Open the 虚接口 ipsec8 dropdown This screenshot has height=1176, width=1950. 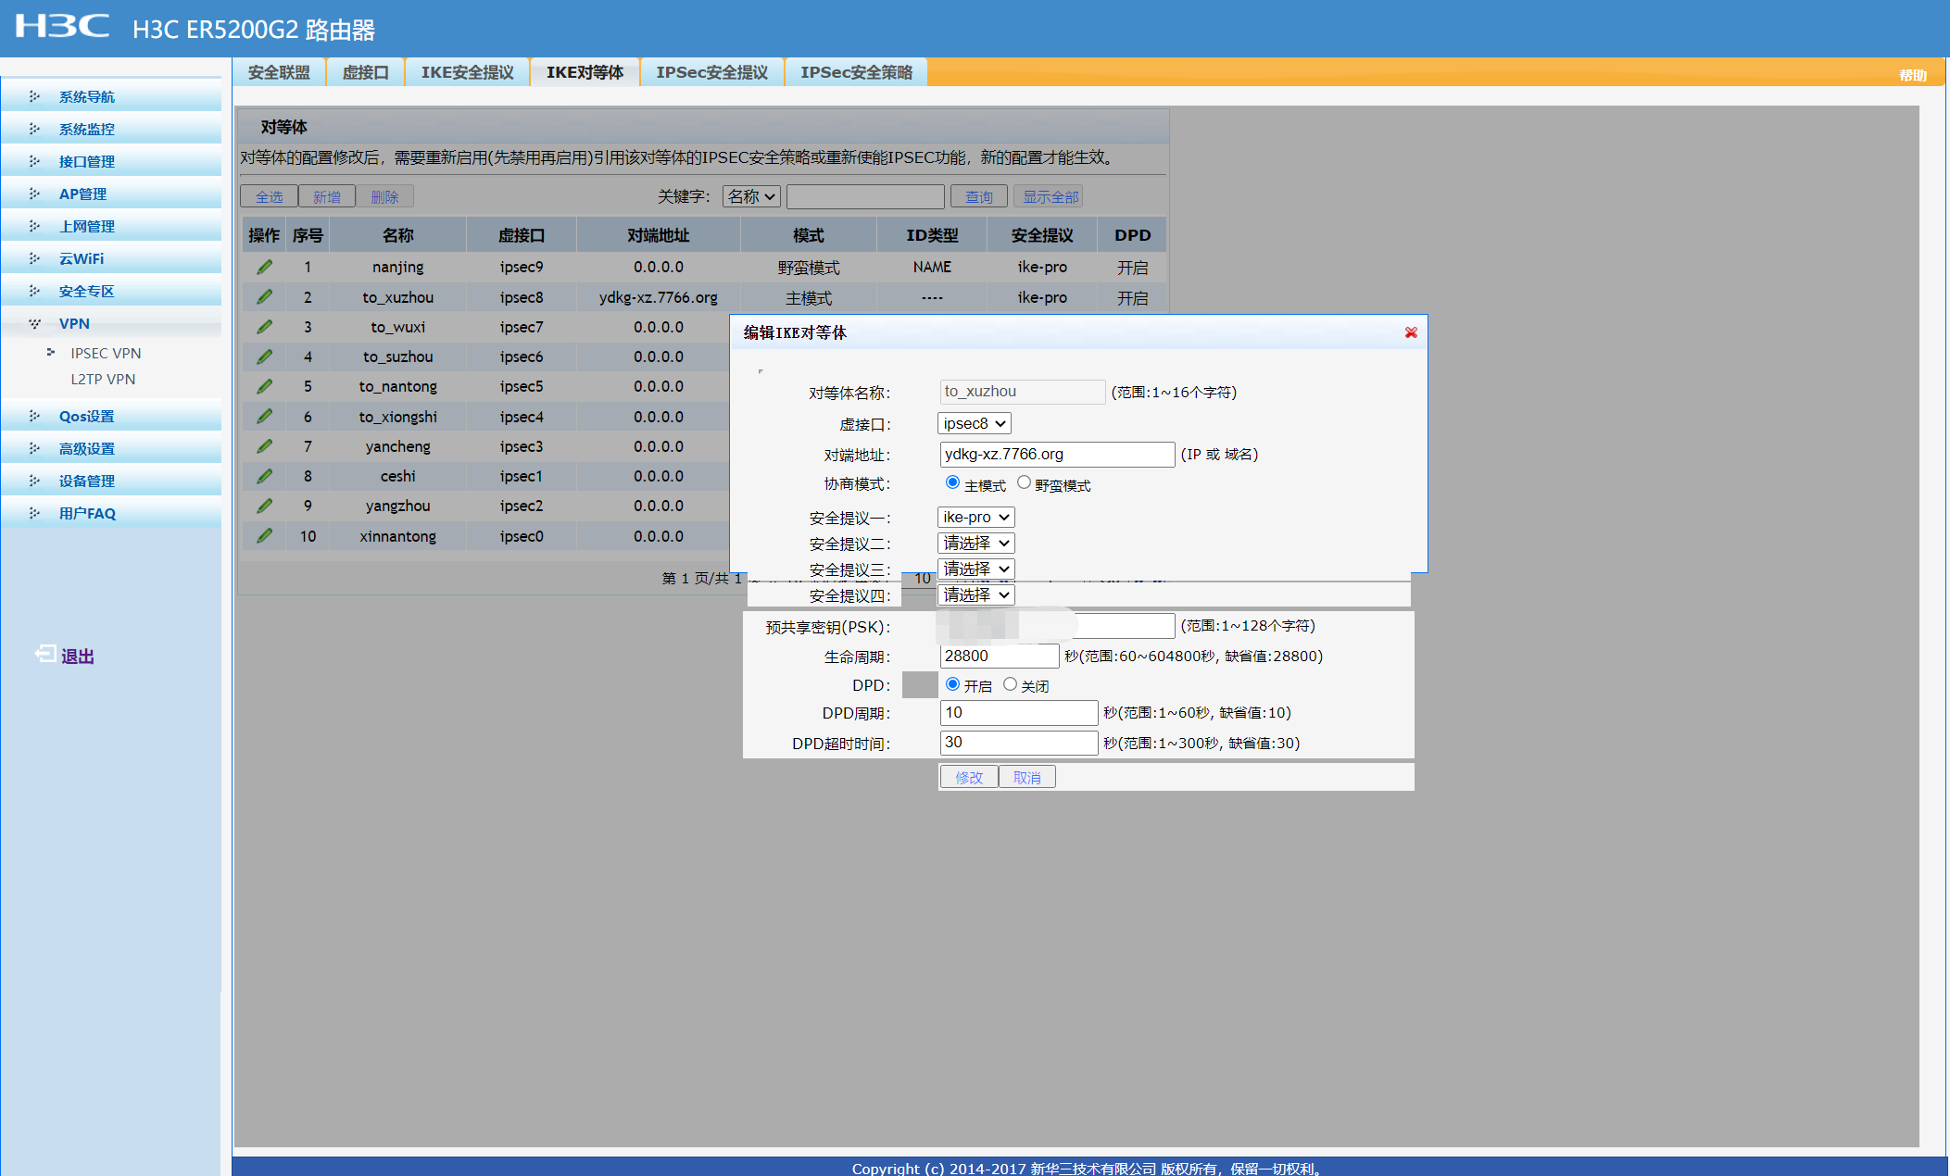click(x=974, y=423)
